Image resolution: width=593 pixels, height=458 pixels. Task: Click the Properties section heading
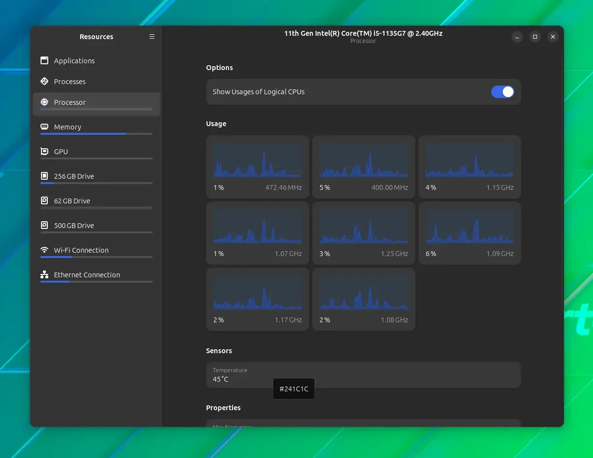coord(223,408)
